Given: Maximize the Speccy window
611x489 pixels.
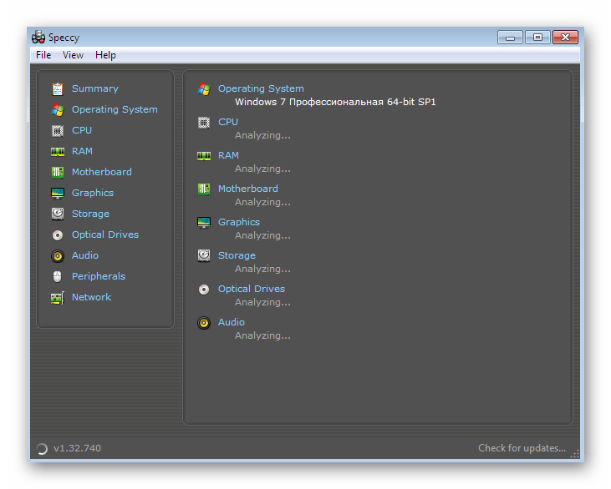Looking at the screenshot, I should click(537, 38).
